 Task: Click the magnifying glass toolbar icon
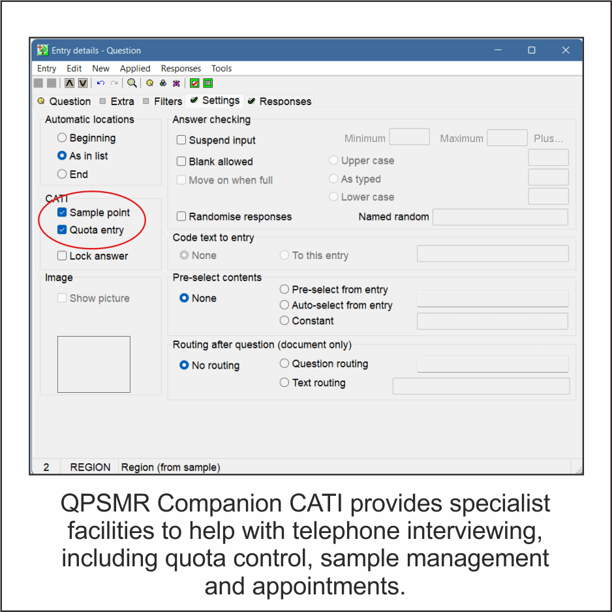[x=132, y=83]
